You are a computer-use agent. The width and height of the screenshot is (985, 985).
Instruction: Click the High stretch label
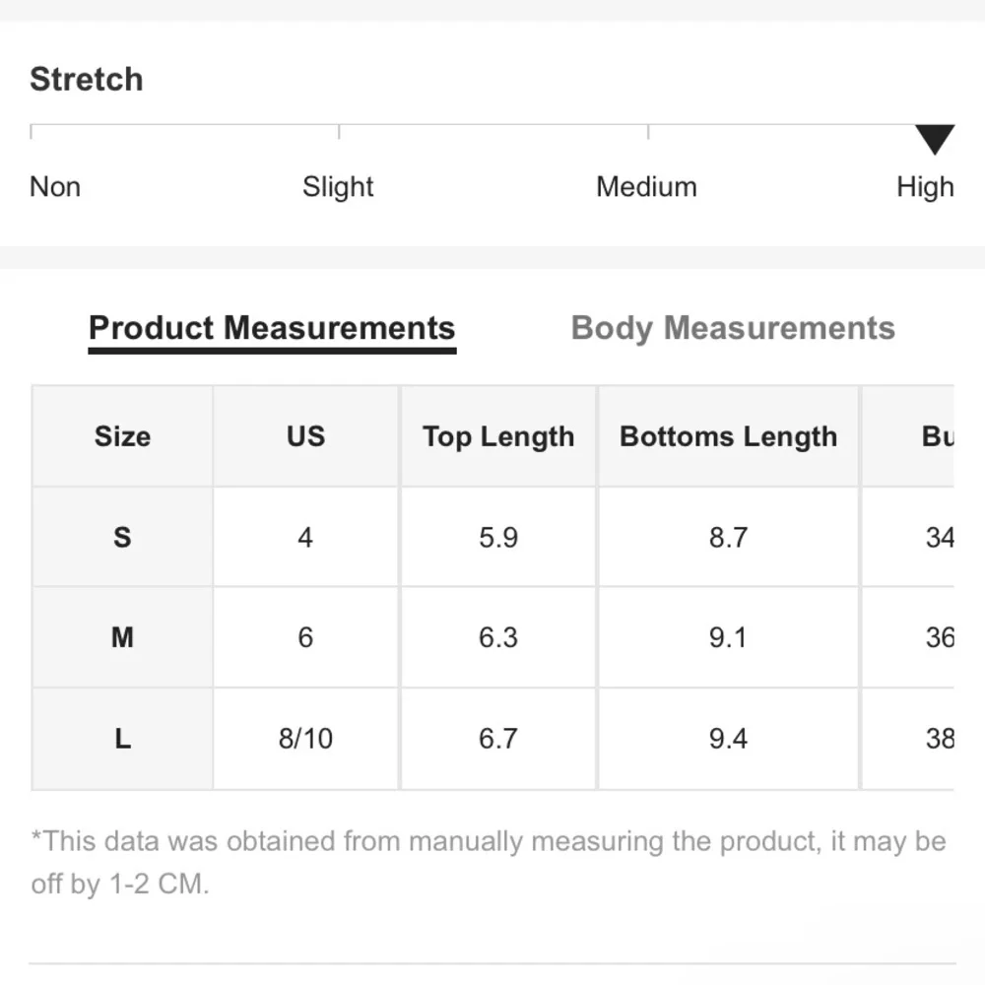click(924, 186)
